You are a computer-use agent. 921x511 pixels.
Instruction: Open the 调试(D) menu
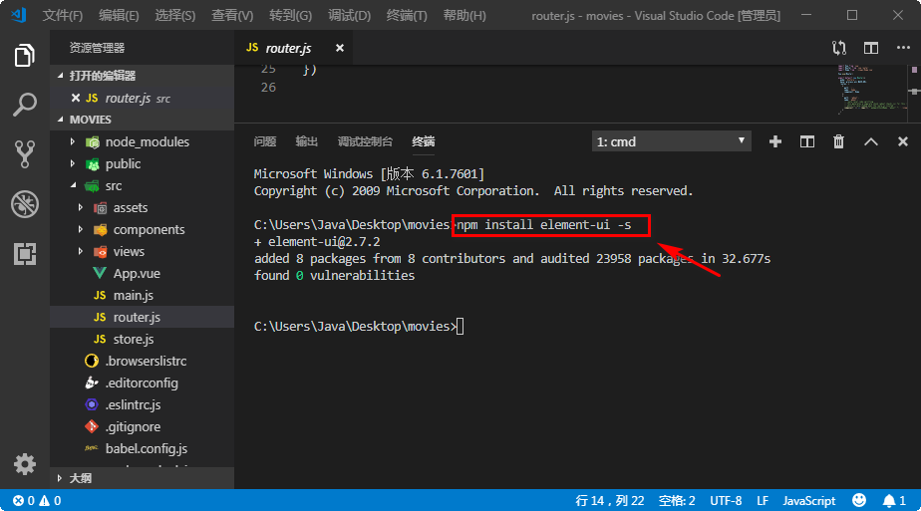349,15
